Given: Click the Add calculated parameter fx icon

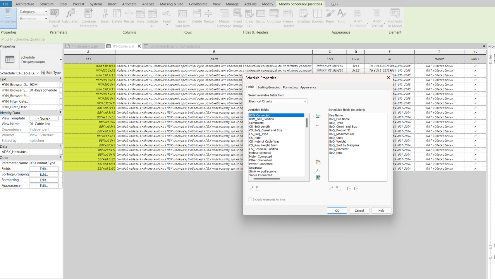Looking at the screenshot, I should pos(318,170).
